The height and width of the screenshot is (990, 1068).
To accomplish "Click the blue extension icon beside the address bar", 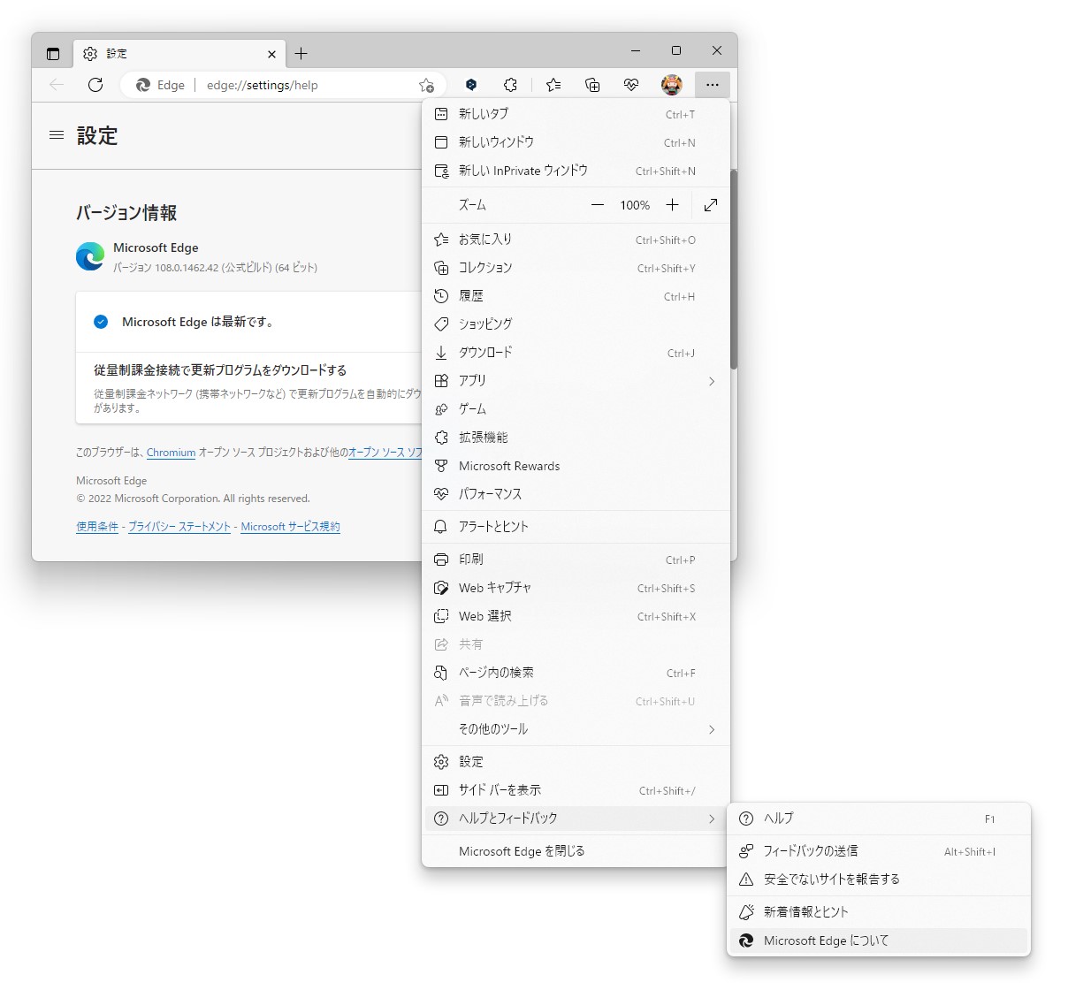I will click(471, 85).
